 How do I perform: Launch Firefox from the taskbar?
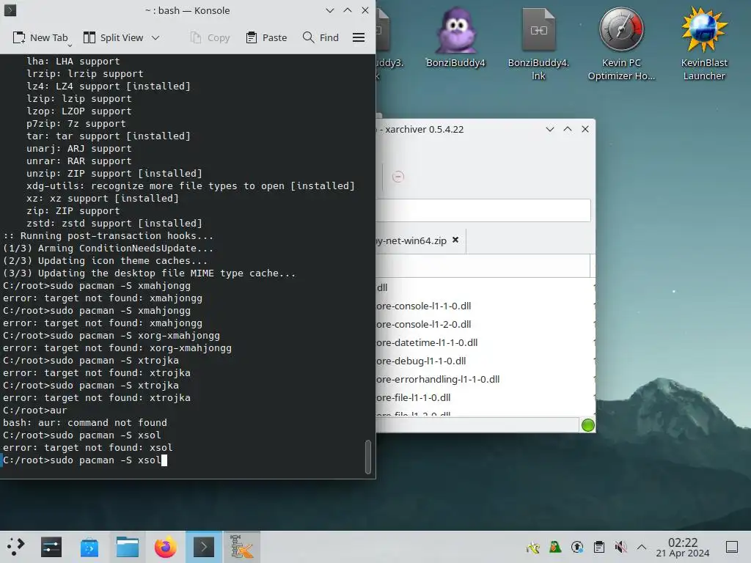click(166, 547)
